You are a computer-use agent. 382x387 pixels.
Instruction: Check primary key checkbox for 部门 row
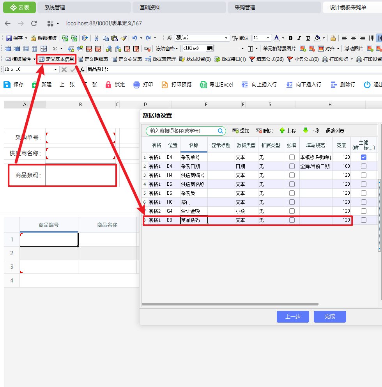pos(364,202)
